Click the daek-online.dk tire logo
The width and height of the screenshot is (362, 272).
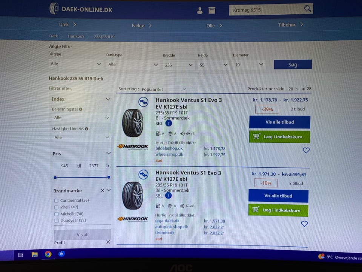click(54, 9)
